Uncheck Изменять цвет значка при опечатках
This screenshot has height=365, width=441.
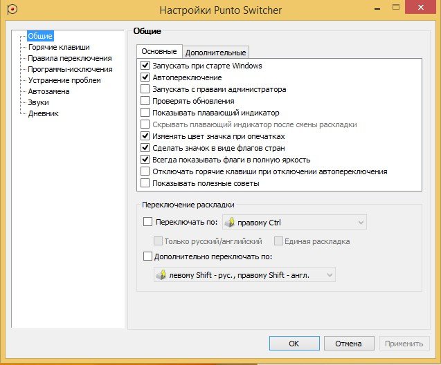145,136
